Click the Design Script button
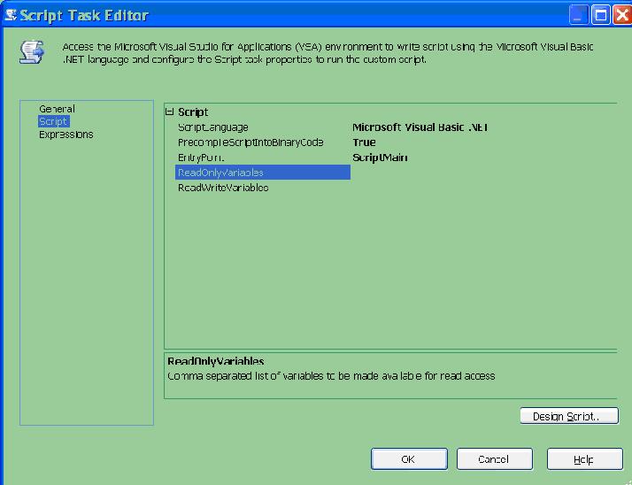The width and height of the screenshot is (632, 485). coord(569,416)
